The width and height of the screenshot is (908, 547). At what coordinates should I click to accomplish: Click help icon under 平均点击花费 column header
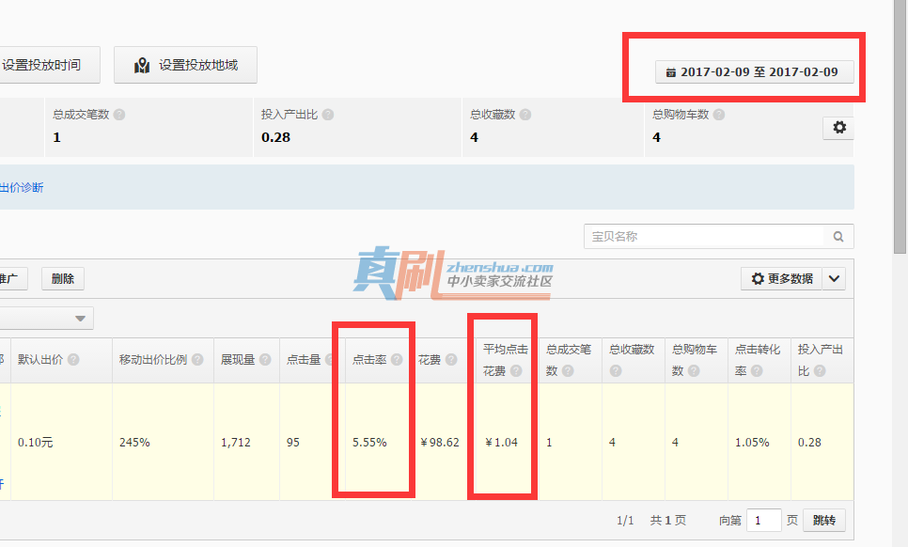tap(516, 371)
